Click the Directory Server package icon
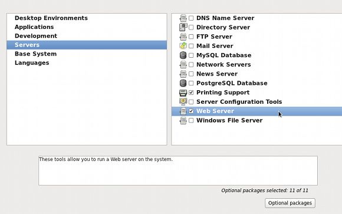Viewport: 342px width, 214px height. point(183,27)
